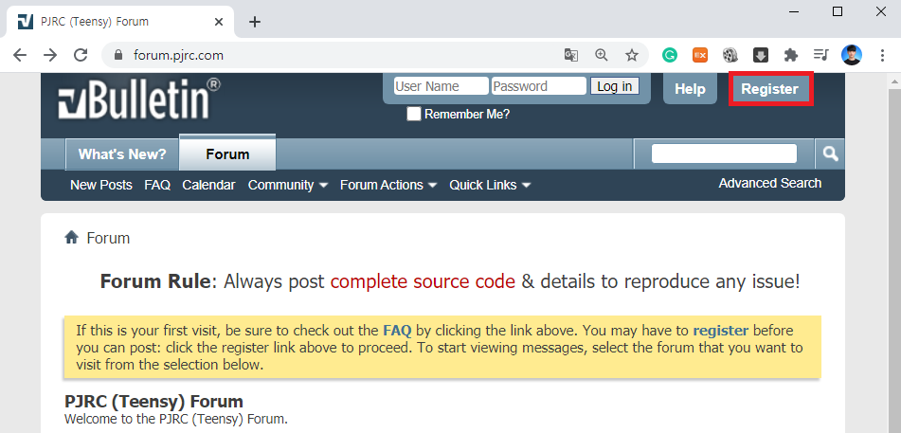Image resolution: width=901 pixels, height=433 pixels.
Task: Tick the Remember Me checkbox
Action: pyautogui.click(x=414, y=114)
